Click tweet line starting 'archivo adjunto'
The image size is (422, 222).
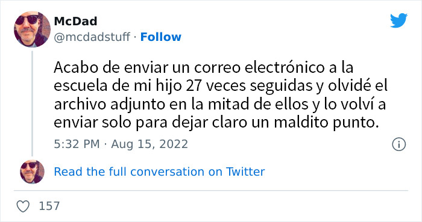[220, 104]
